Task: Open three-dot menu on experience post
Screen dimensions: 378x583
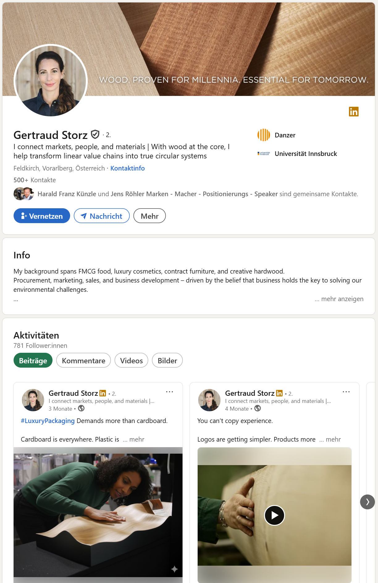Action: (346, 392)
